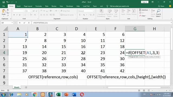Click the zoom slider
This screenshot has height=97, width=173.
159,91
